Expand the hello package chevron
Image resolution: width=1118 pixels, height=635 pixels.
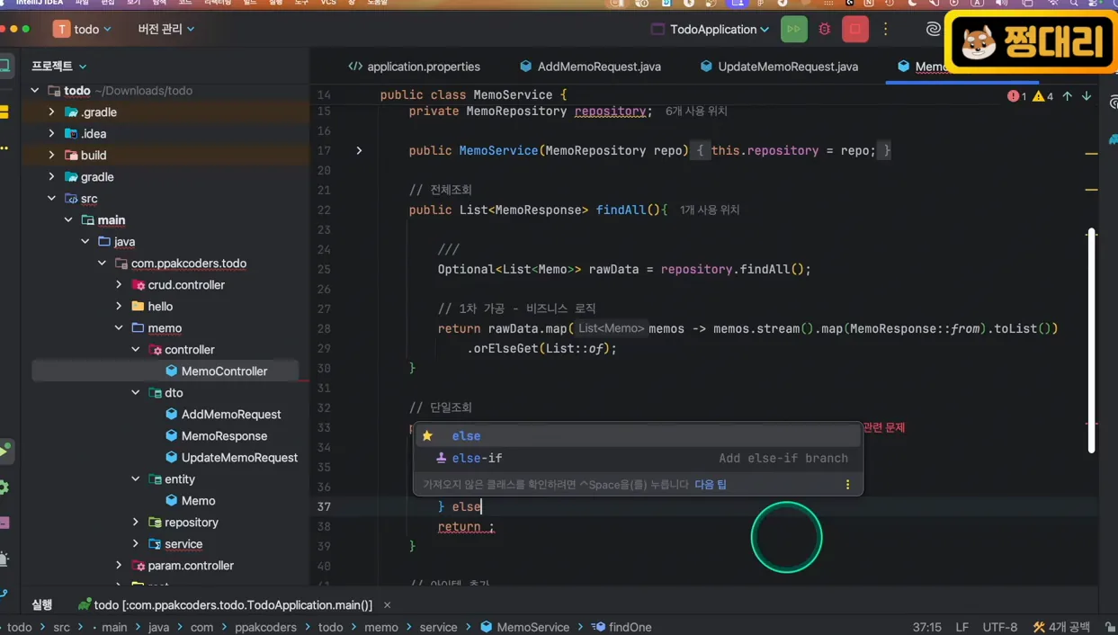pos(119,307)
